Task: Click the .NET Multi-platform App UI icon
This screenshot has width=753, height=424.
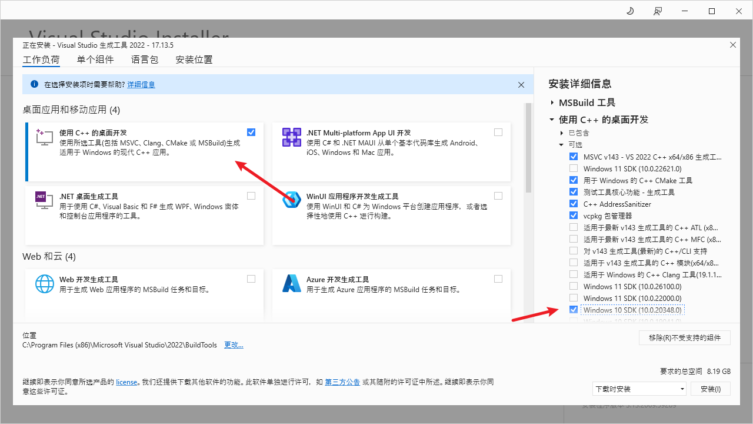Action: click(291, 137)
